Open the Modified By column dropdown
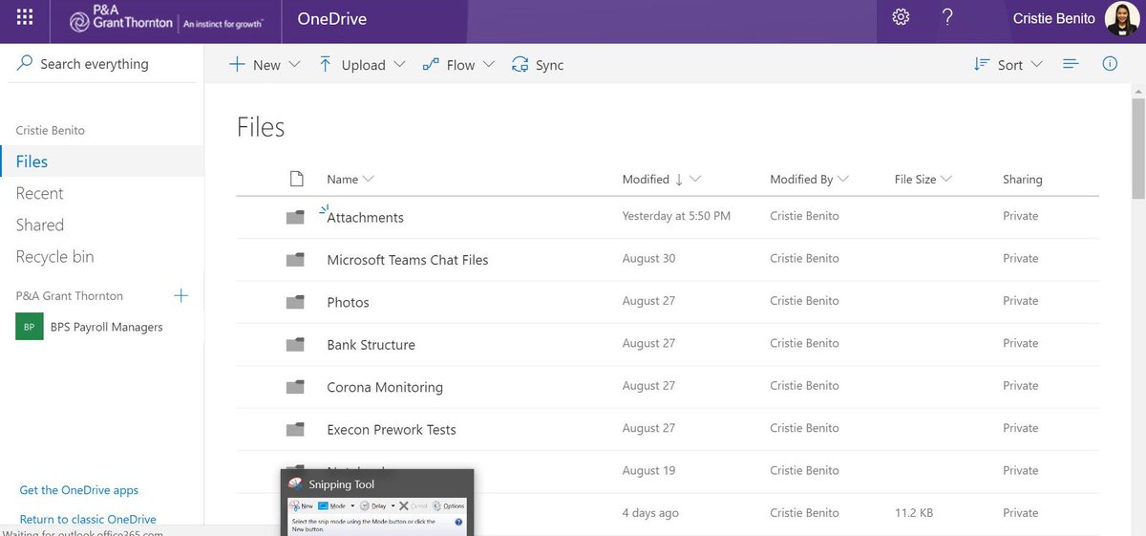1146x536 pixels. pyautogui.click(x=843, y=179)
